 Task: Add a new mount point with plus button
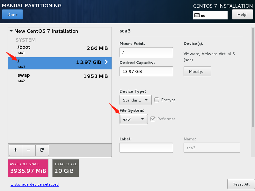16,150
